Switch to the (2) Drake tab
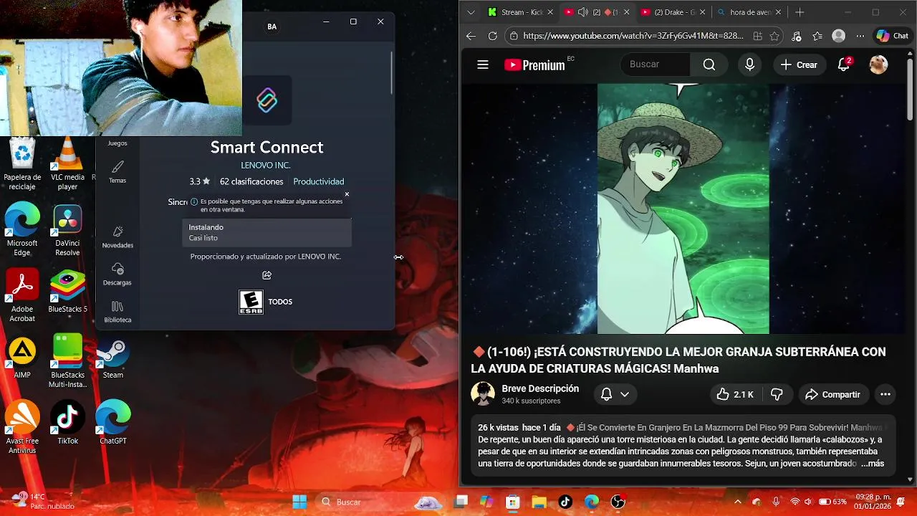The height and width of the screenshot is (516, 917). (x=673, y=12)
